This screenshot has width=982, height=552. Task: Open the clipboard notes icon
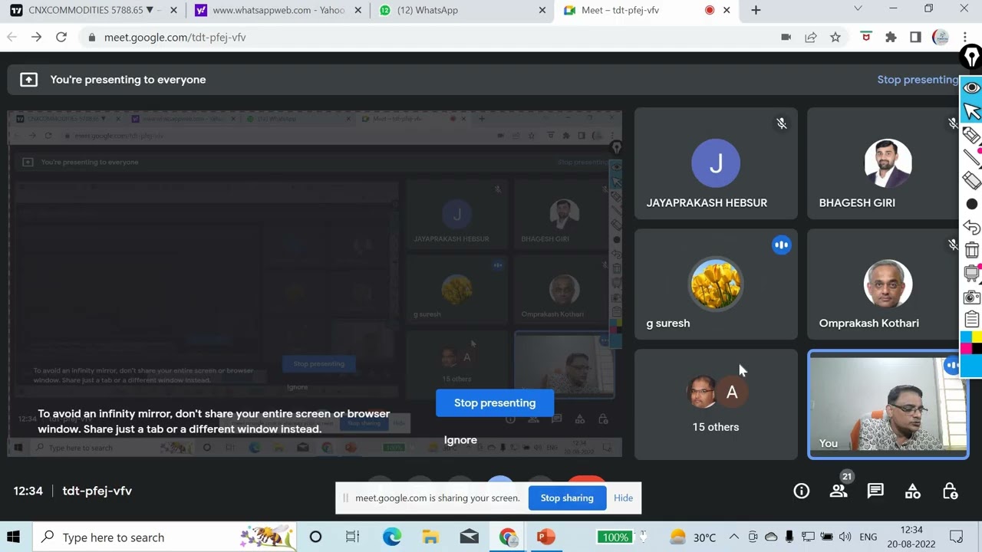click(971, 320)
